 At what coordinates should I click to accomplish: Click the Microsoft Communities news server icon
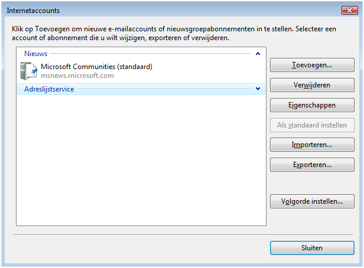[28, 71]
